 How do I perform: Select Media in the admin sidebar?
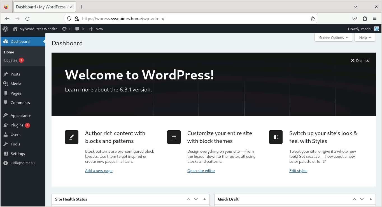(x=16, y=83)
